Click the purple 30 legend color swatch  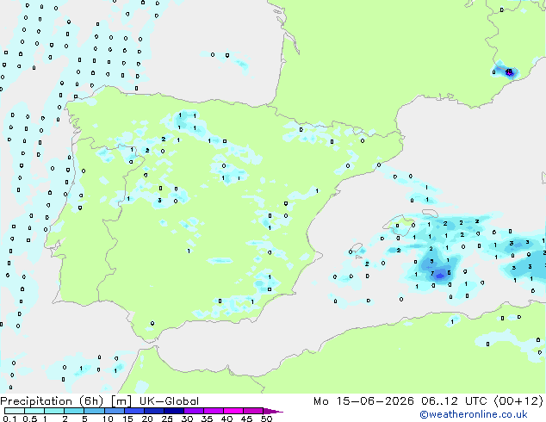pyautogui.click(x=194, y=411)
